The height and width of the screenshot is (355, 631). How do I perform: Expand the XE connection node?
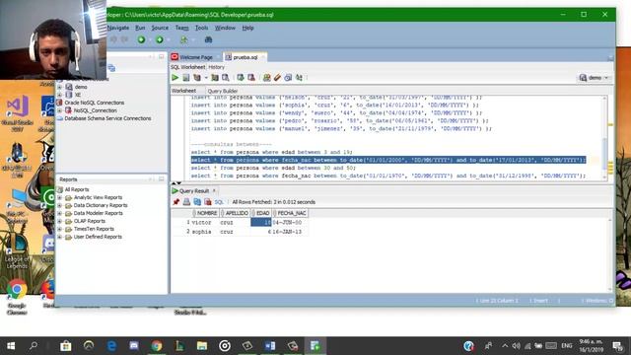click(x=59, y=95)
